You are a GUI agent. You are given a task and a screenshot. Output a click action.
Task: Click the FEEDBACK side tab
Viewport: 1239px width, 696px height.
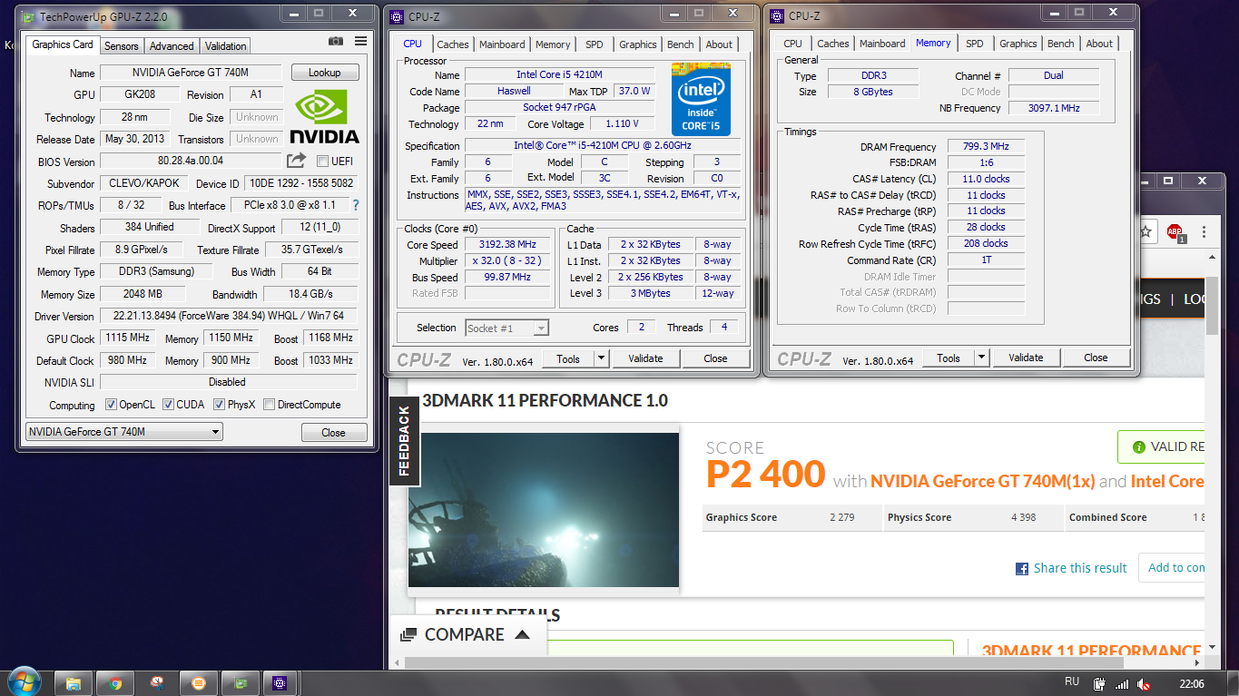[x=404, y=441]
